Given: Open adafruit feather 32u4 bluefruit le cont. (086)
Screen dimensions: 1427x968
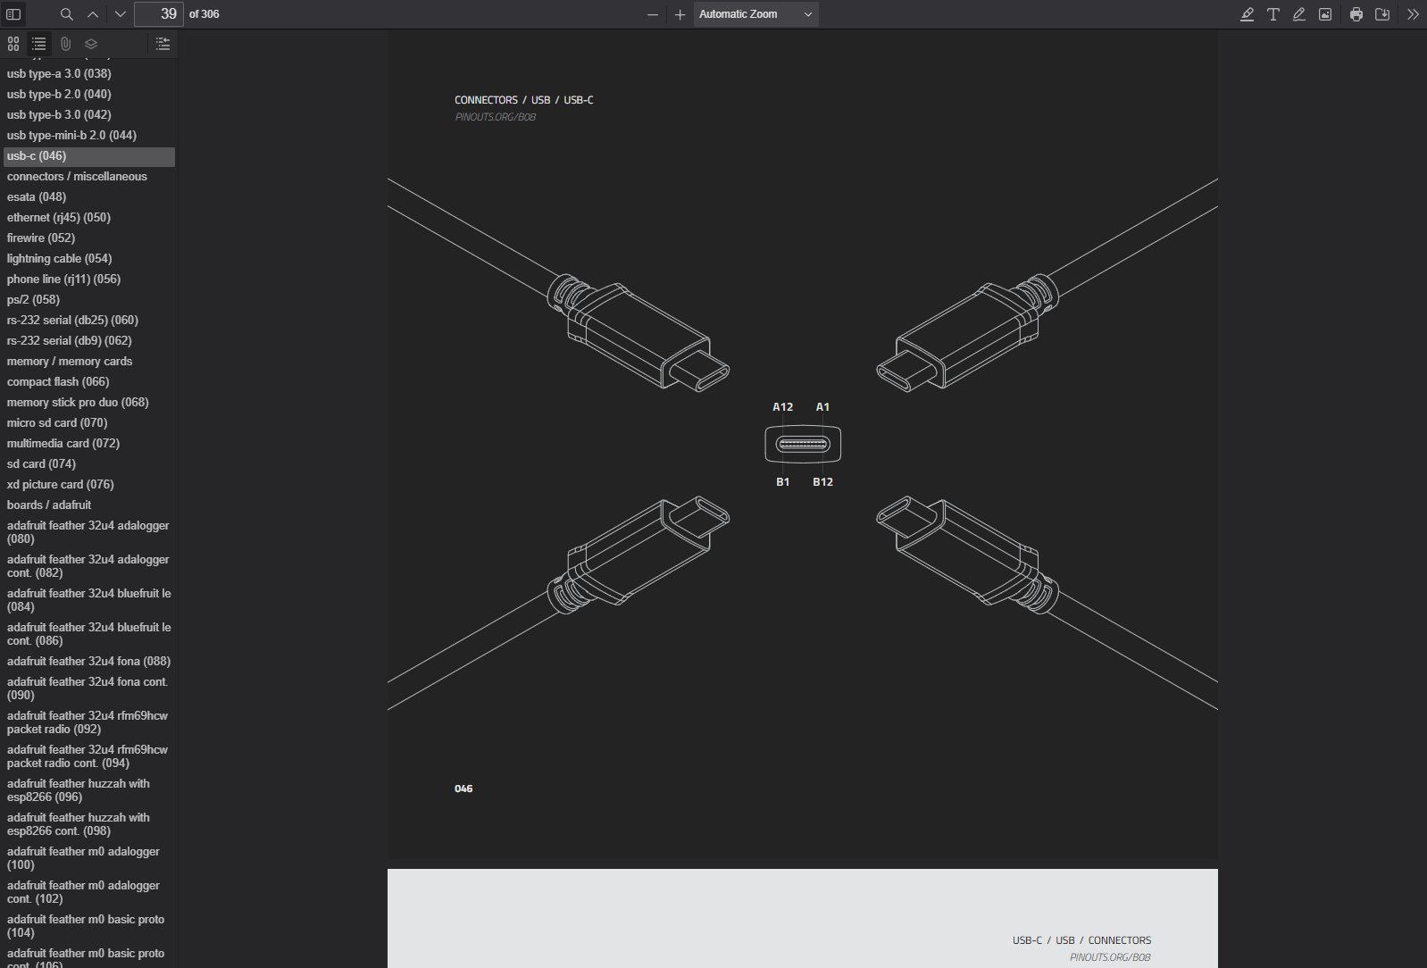Looking at the screenshot, I should [x=89, y=634].
